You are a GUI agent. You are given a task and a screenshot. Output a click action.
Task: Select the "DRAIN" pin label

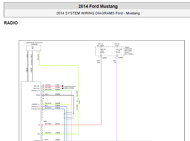[x=38, y=95]
